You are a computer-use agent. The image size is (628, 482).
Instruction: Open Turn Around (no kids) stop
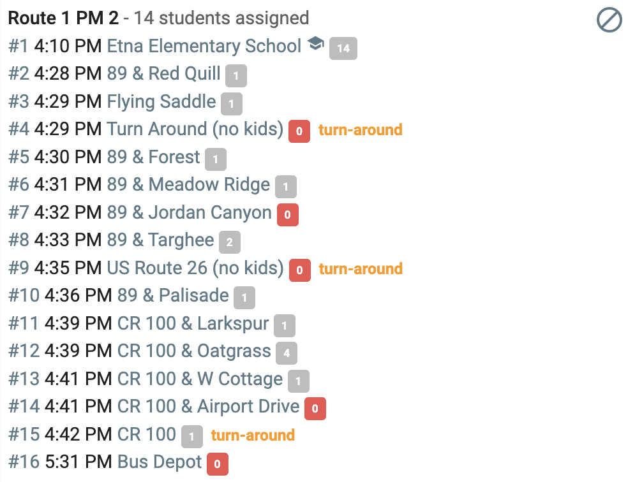(195, 129)
